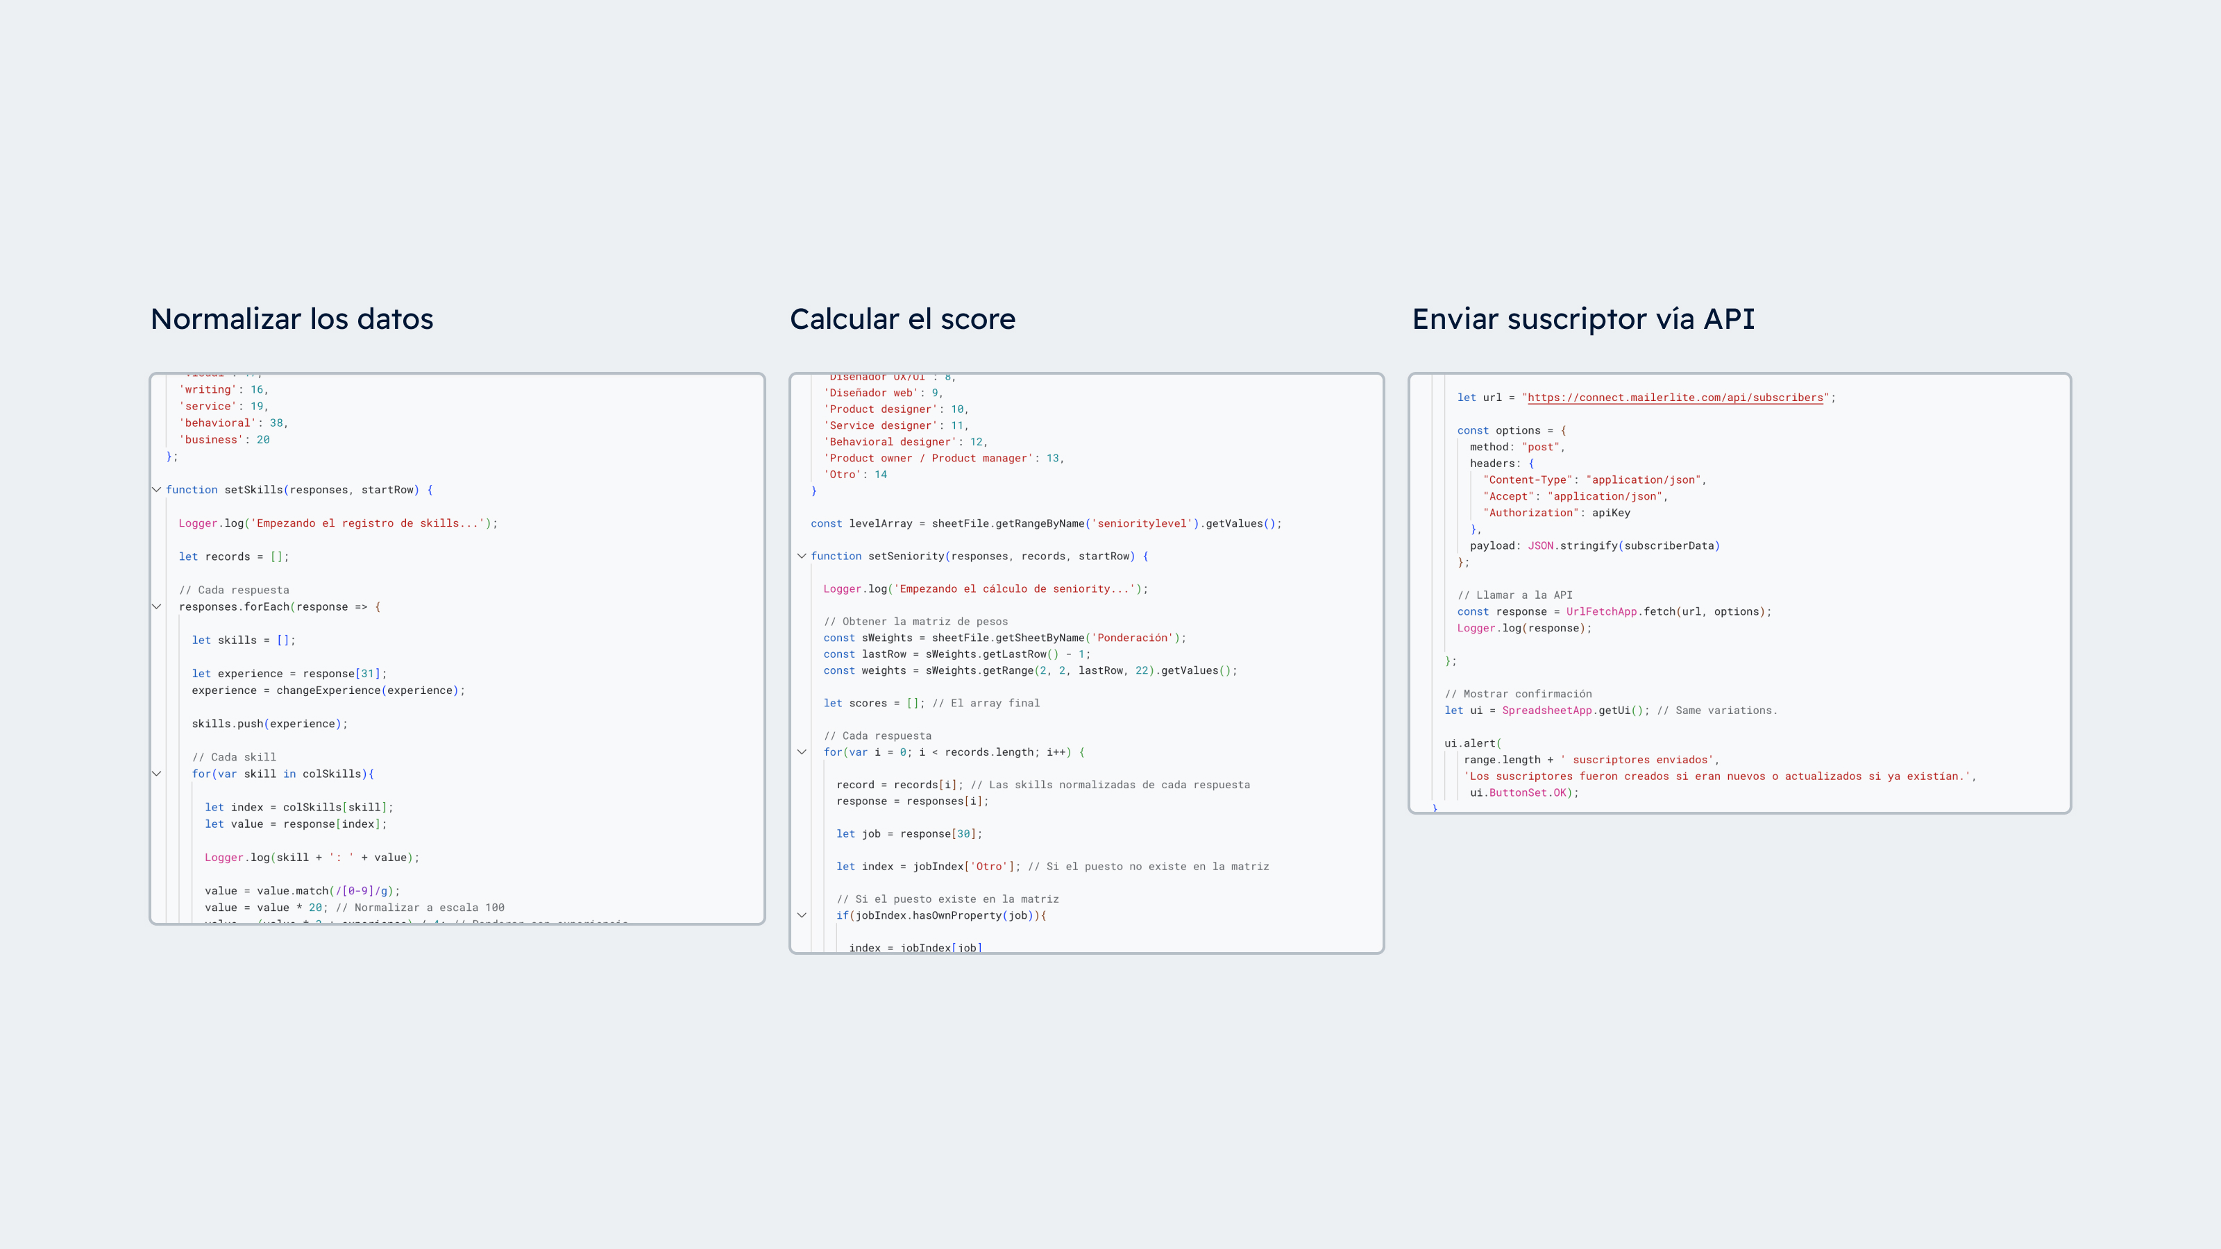Viewport: 2221px width, 1249px height.
Task: Collapse the setSeniority function body
Action: (803, 555)
